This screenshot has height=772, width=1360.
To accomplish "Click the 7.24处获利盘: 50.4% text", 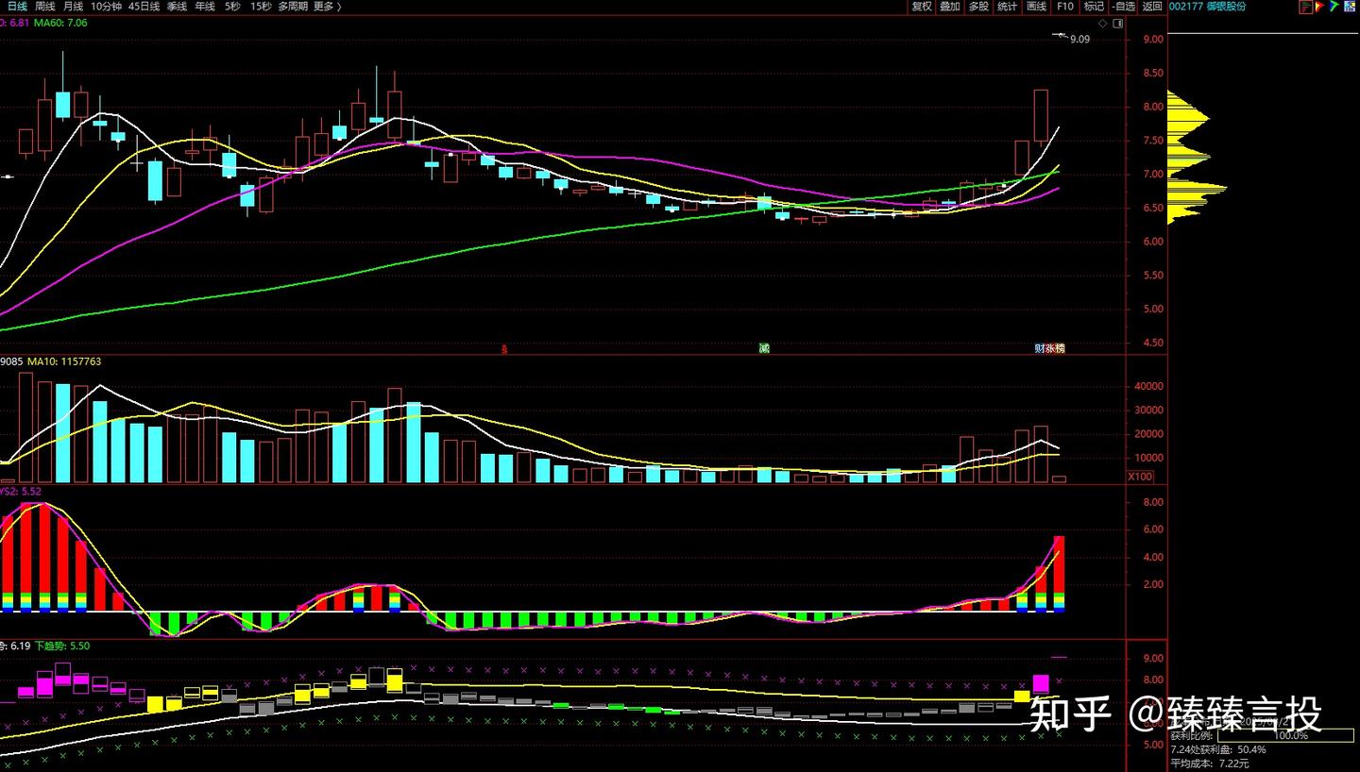I will click(x=1218, y=750).
